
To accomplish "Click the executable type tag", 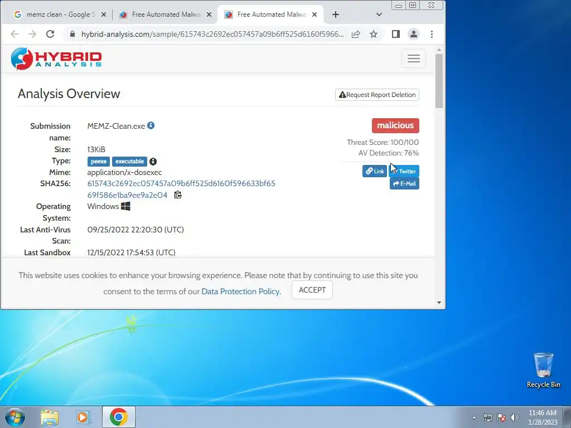I will tap(129, 161).
